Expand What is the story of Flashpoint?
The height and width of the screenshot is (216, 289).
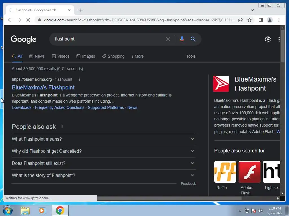pyautogui.click(x=104, y=175)
